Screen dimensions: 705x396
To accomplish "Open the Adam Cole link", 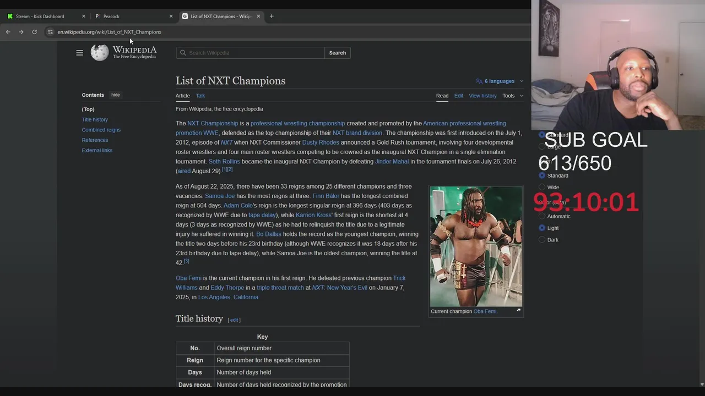I will (x=238, y=206).
